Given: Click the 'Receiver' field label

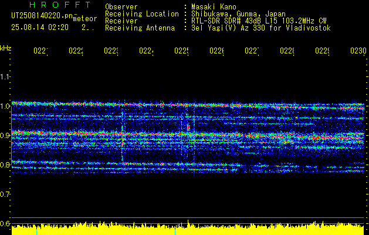Looking at the screenshot, I should pos(121,21).
